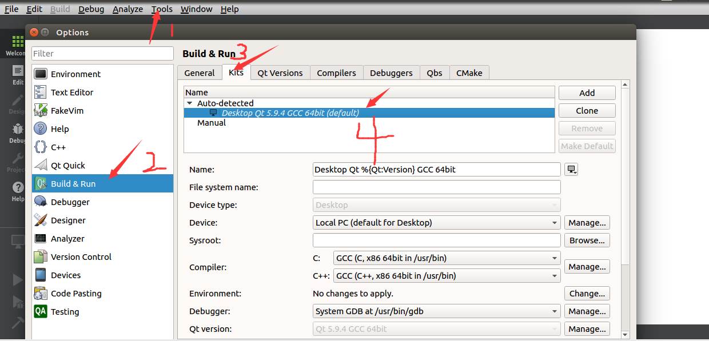Click the File system name field
The width and height of the screenshot is (709, 341).
click(437, 187)
